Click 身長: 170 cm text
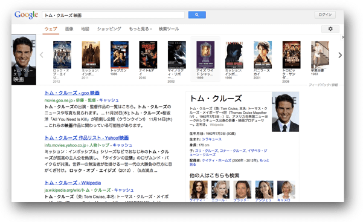Screen dimensions: 363x222 coord(199,145)
